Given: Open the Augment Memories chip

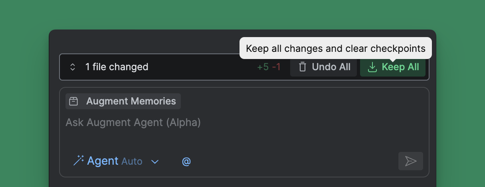Looking at the screenshot, I should point(131,101).
